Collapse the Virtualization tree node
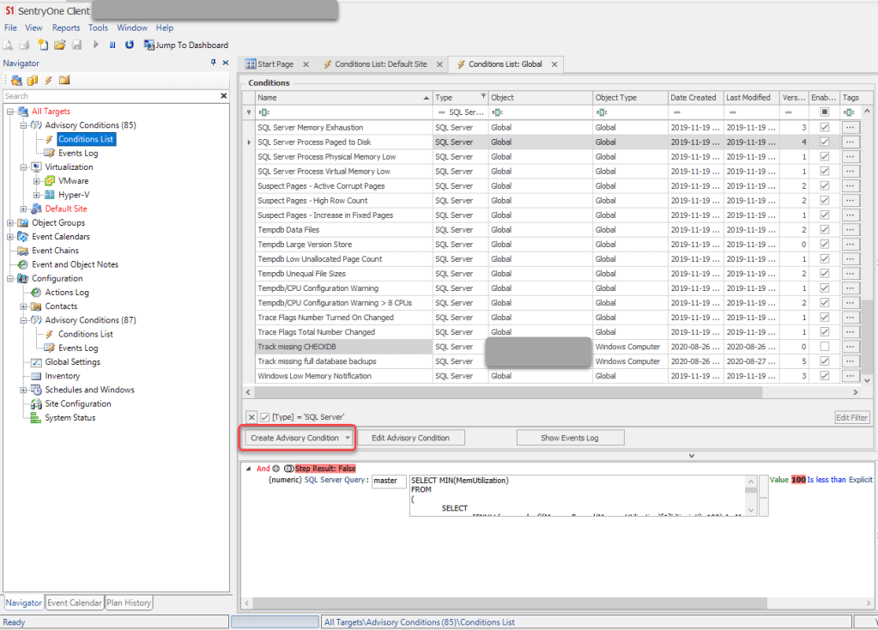Viewport: 878px width, 630px height. click(x=24, y=167)
